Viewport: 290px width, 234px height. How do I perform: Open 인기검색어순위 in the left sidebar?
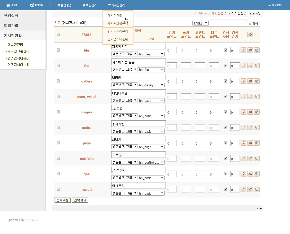[18, 65]
